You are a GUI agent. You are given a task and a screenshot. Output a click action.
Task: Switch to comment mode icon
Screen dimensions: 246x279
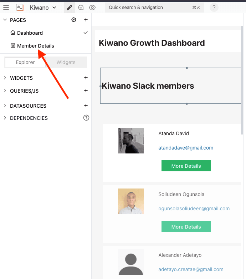coord(81,8)
